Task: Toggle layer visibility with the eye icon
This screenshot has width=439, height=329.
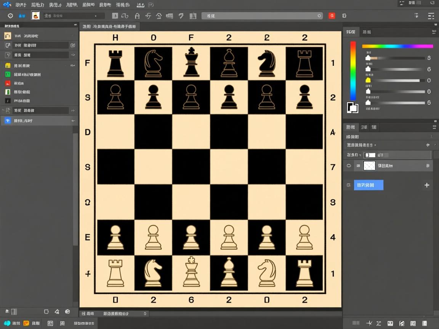Action: click(x=349, y=165)
